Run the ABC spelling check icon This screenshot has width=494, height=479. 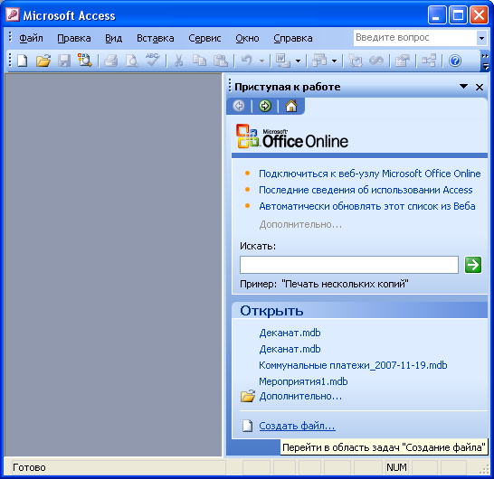point(153,60)
